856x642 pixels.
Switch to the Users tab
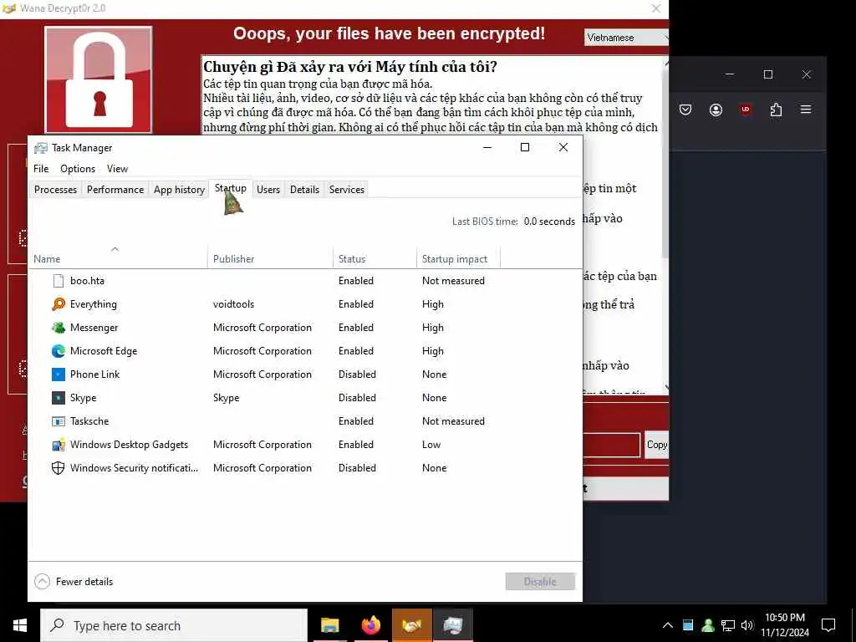[268, 190]
